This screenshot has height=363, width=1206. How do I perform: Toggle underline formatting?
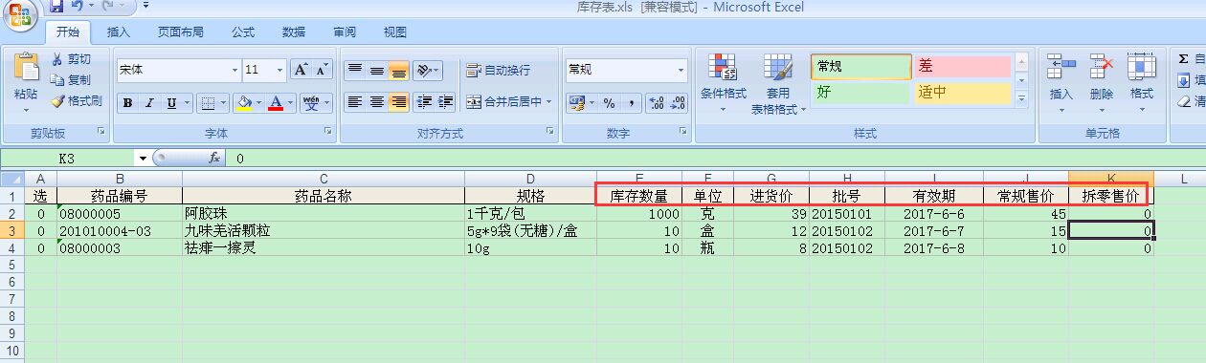[172, 102]
